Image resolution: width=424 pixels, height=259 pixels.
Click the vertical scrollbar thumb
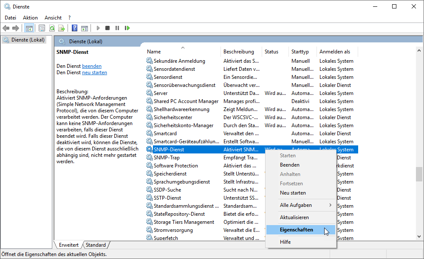(x=419, y=174)
